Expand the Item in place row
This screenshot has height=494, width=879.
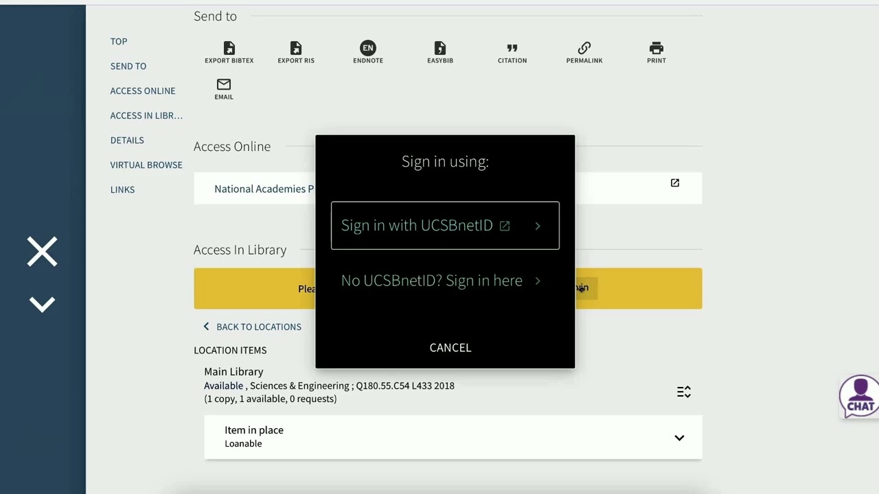(x=453, y=437)
